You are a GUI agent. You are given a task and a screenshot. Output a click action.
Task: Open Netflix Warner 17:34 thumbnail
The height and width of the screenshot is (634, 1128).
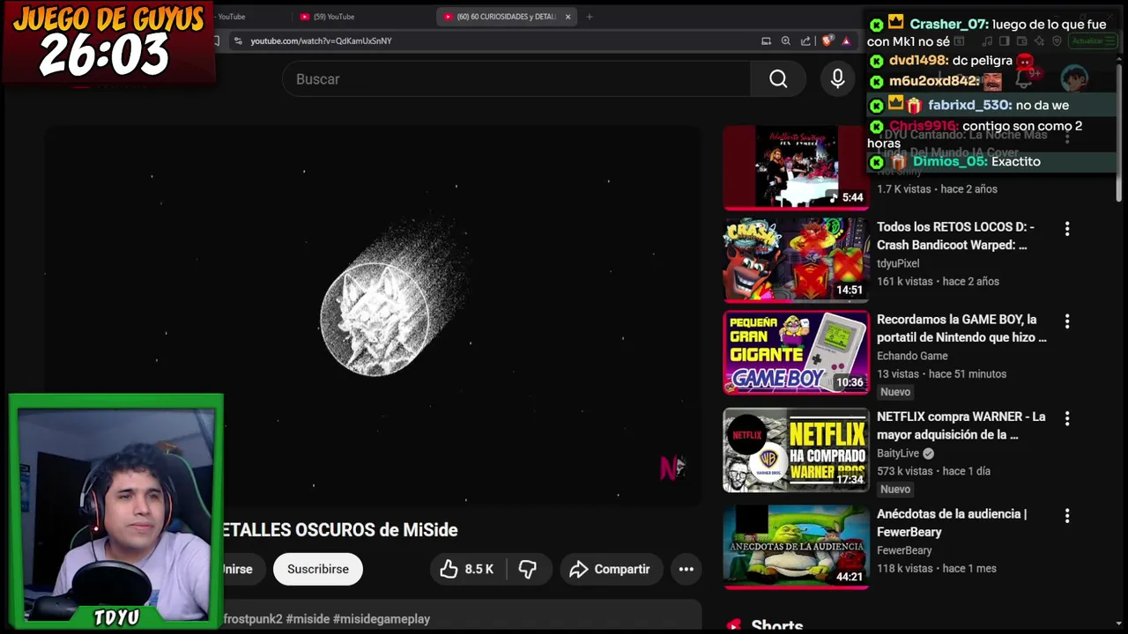796,450
